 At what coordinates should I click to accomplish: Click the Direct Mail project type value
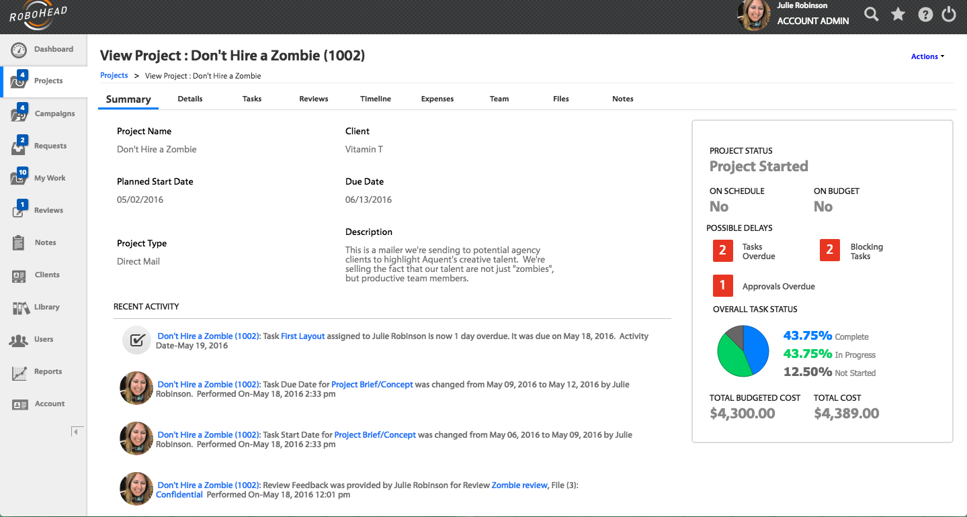coord(138,261)
